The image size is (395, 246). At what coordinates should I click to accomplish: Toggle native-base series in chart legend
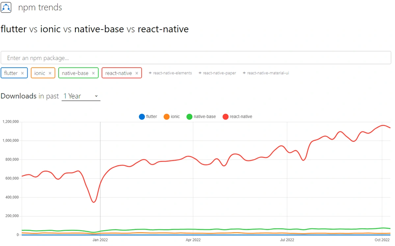(x=201, y=116)
